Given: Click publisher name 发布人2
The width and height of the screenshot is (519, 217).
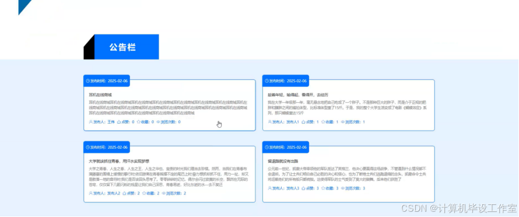Looking at the screenshot, I should click(114, 193).
